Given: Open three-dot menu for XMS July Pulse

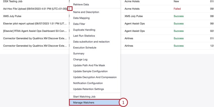Looking at the screenshot, I should pos(69,16).
